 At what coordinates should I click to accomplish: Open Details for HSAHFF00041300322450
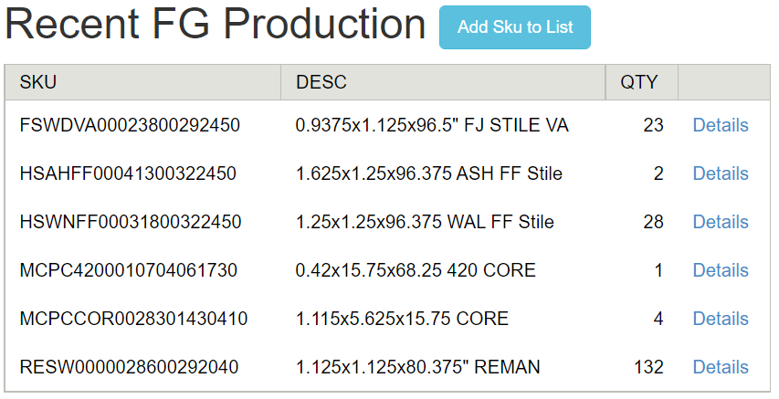click(x=721, y=173)
